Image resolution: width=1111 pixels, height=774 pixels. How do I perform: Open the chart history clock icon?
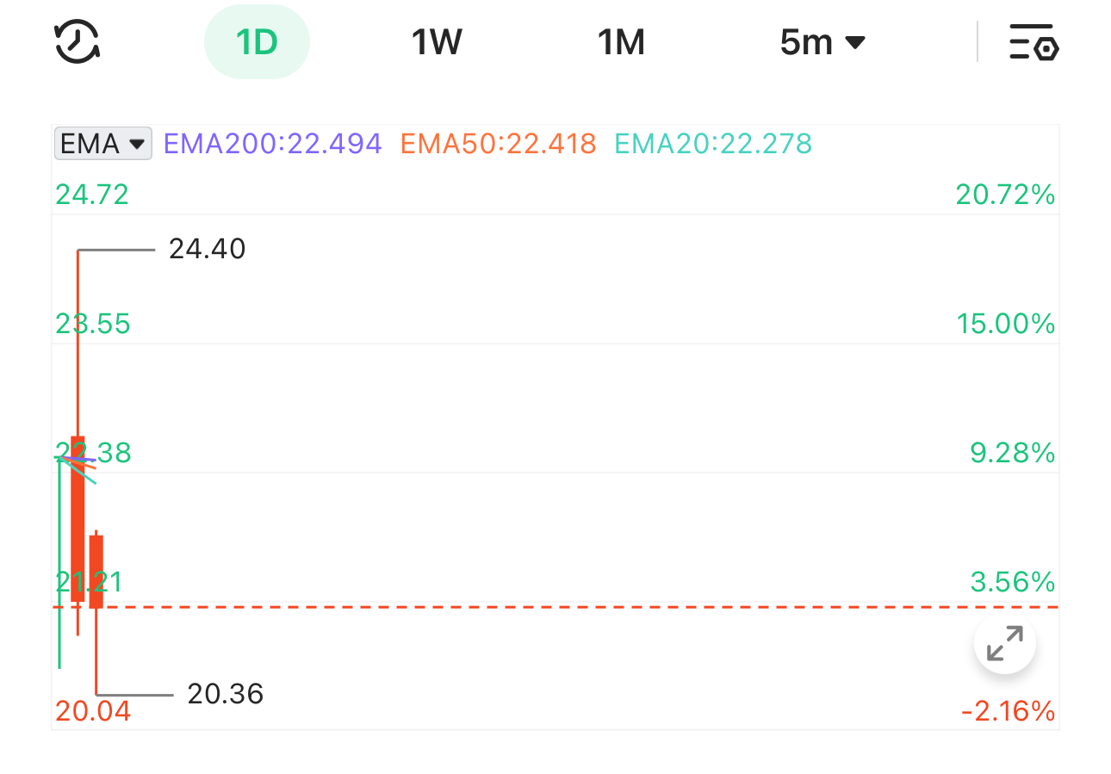tap(78, 42)
